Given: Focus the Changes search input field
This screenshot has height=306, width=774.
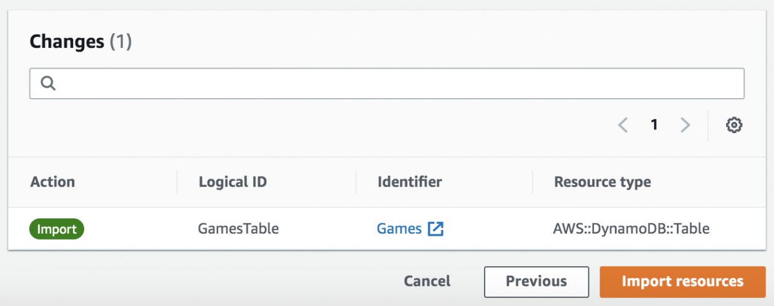Looking at the screenshot, I should 387,83.
